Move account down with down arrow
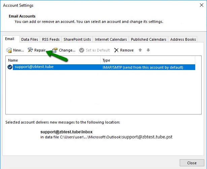 (x=148, y=50)
